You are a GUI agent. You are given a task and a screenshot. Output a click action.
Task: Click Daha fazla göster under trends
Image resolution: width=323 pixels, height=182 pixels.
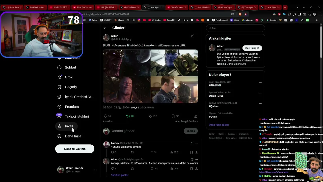(x=219, y=125)
